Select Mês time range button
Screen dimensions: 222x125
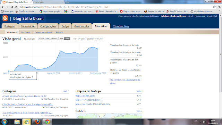click(61, 39)
